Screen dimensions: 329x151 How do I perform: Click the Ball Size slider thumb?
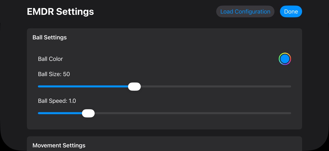pyautogui.click(x=134, y=86)
